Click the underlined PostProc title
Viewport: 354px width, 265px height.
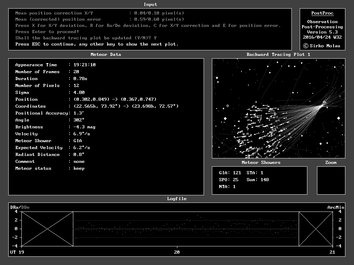[322, 13]
